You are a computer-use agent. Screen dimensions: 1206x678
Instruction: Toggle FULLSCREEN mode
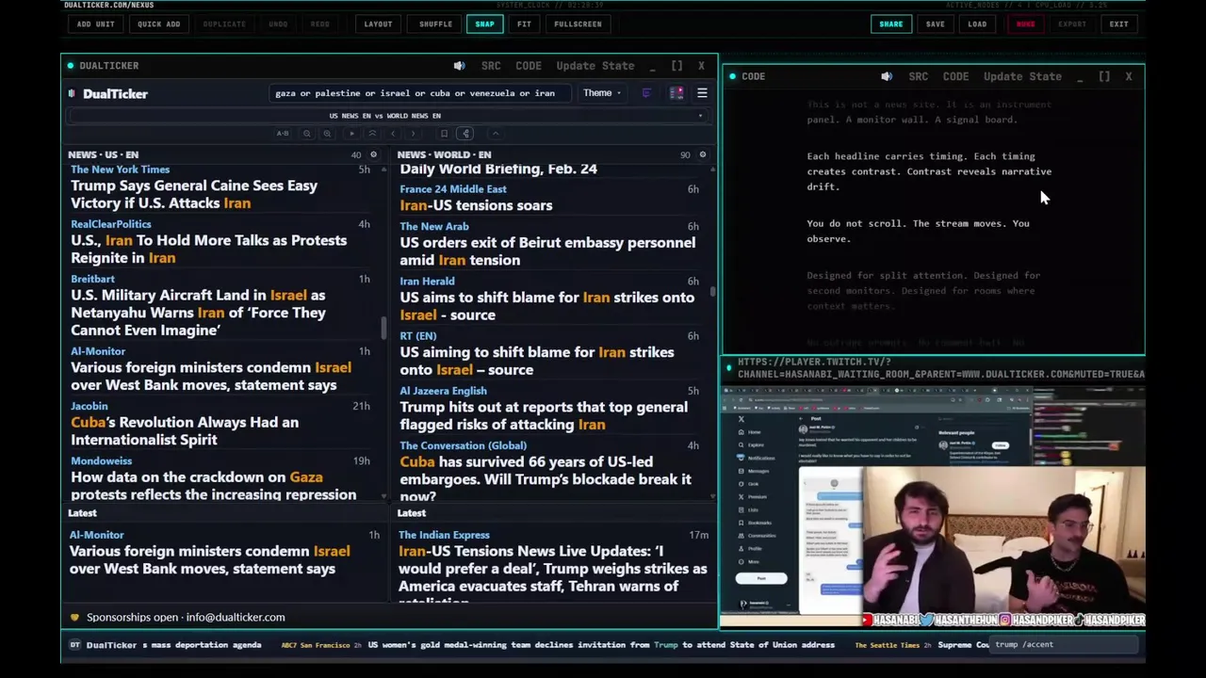click(578, 24)
